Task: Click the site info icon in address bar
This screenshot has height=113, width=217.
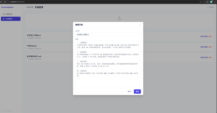Action: click(x=9, y=2)
